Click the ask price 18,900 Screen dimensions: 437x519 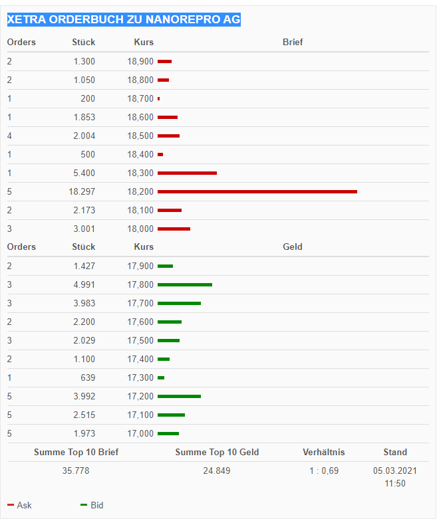(x=140, y=61)
